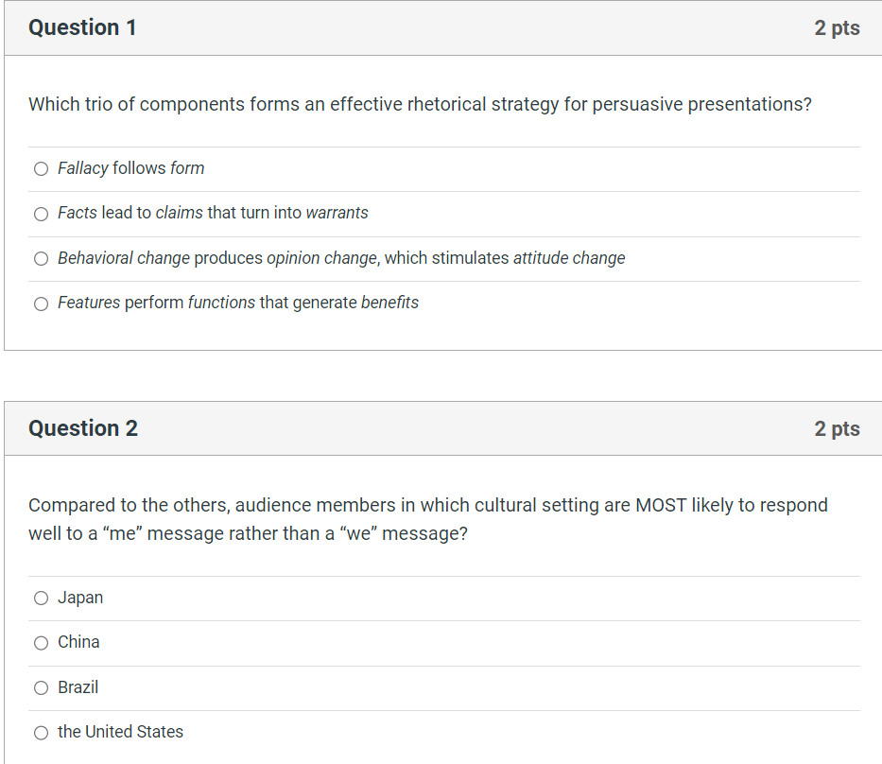Click the Question 2 header title
Image resolution: width=882 pixels, height=764 pixels.
(x=83, y=428)
